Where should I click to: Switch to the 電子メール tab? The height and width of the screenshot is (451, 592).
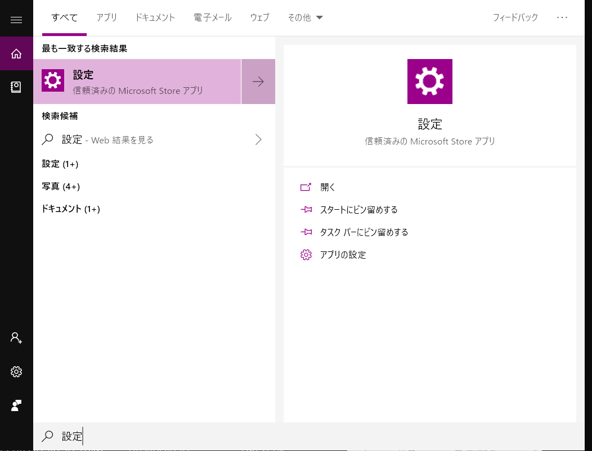pos(213,17)
